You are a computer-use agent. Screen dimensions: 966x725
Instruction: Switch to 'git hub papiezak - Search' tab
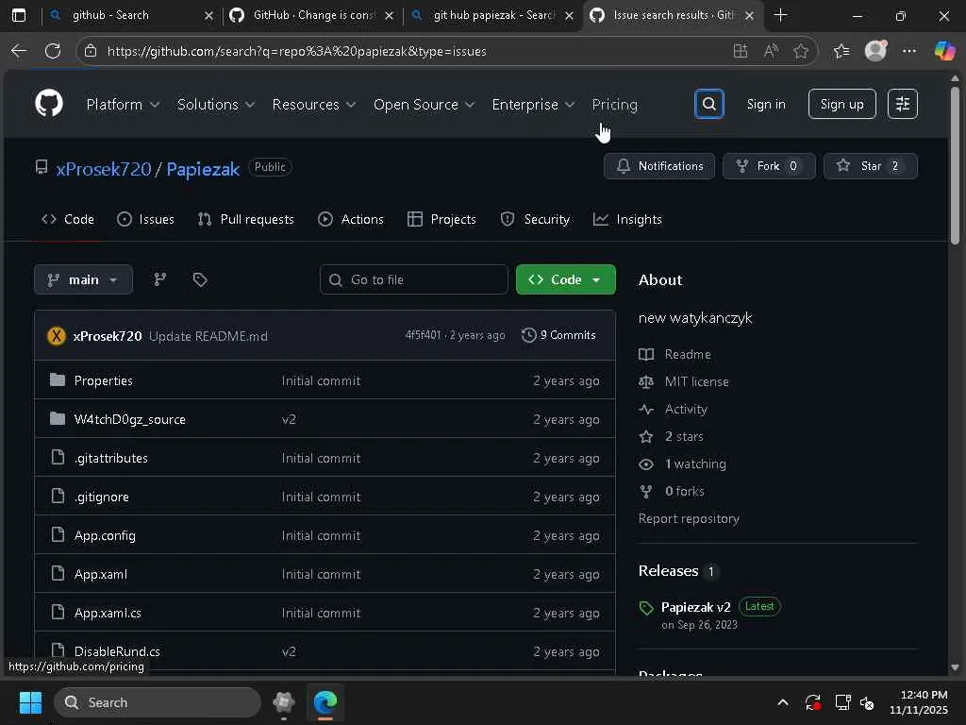(492, 15)
